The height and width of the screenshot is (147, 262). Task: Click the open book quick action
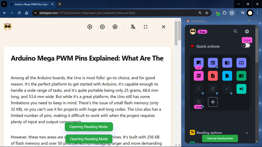(x=241, y=63)
